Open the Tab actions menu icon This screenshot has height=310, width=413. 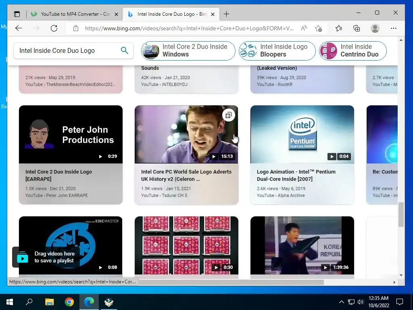tap(17, 14)
